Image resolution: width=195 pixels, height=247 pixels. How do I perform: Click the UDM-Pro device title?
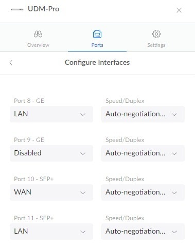click(44, 9)
